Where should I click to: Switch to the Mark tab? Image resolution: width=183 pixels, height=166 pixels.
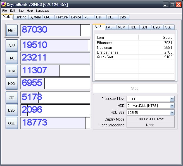pos(7,17)
